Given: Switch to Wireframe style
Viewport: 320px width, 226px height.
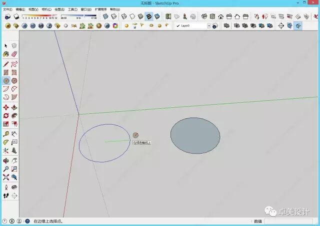Looking at the screenshot, I should pos(124,16).
